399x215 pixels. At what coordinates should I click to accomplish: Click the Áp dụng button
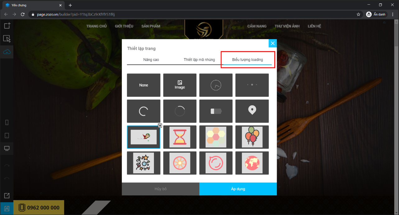tap(238, 189)
